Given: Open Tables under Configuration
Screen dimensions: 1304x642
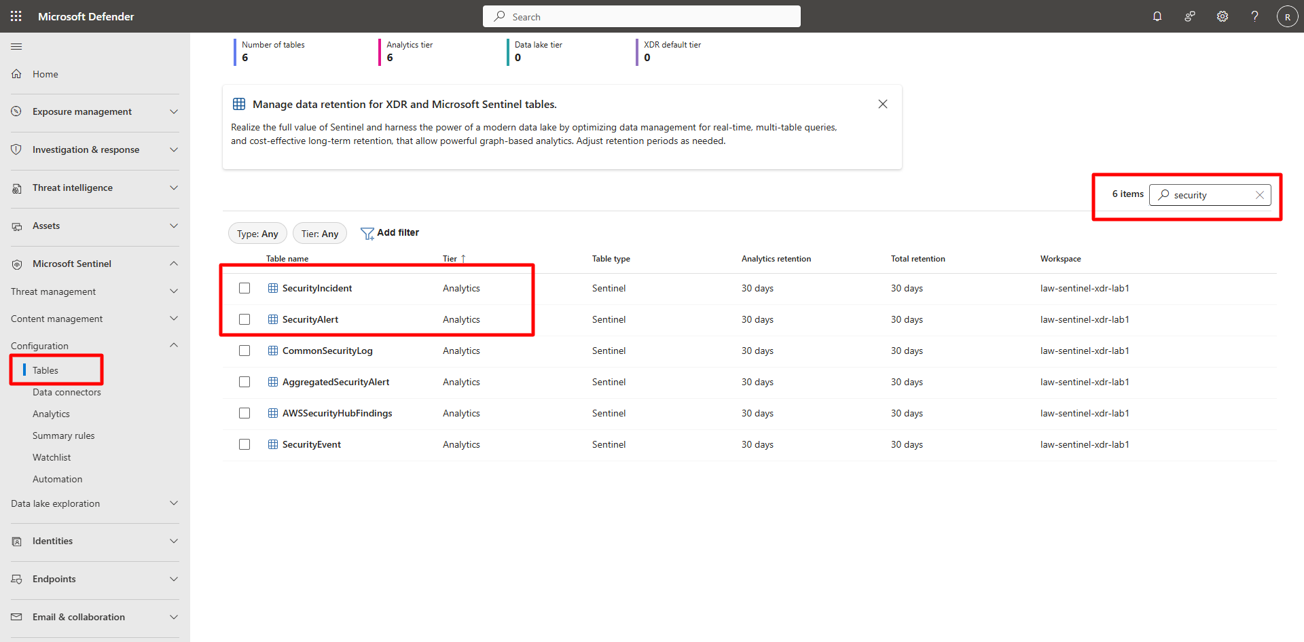Looking at the screenshot, I should (x=46, y=370).
